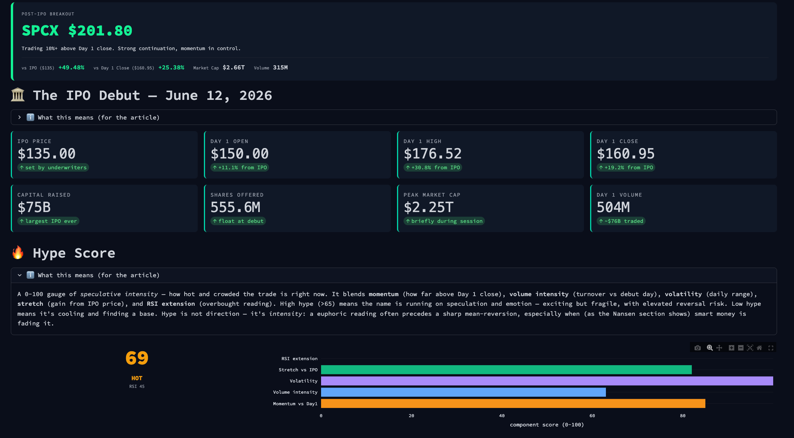Open 'What this means' under IPO Debut
794x438 pixels.
[x=394, y=117]
